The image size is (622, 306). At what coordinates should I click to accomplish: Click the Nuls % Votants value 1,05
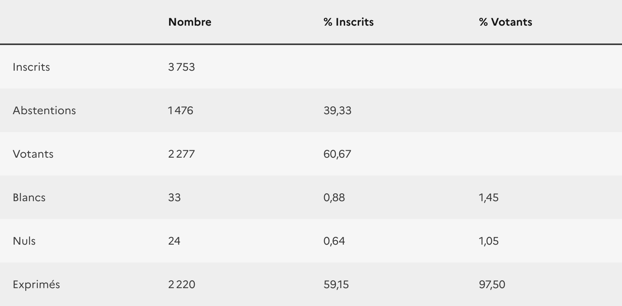pos(489,241)
